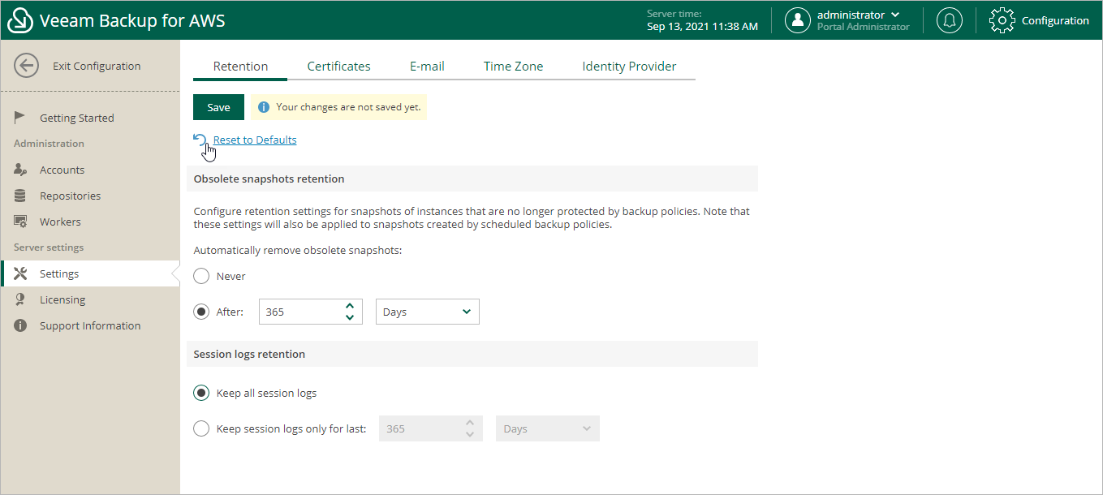Switch to the Certificates tab
The image size is (1103, 495).
pyautogui.click(x=338, y=67)
